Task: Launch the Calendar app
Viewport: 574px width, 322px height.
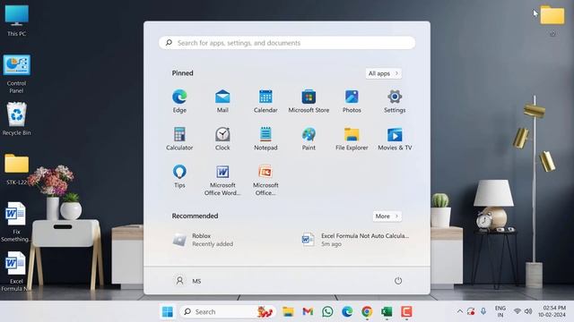Action: tap(265, 101)
